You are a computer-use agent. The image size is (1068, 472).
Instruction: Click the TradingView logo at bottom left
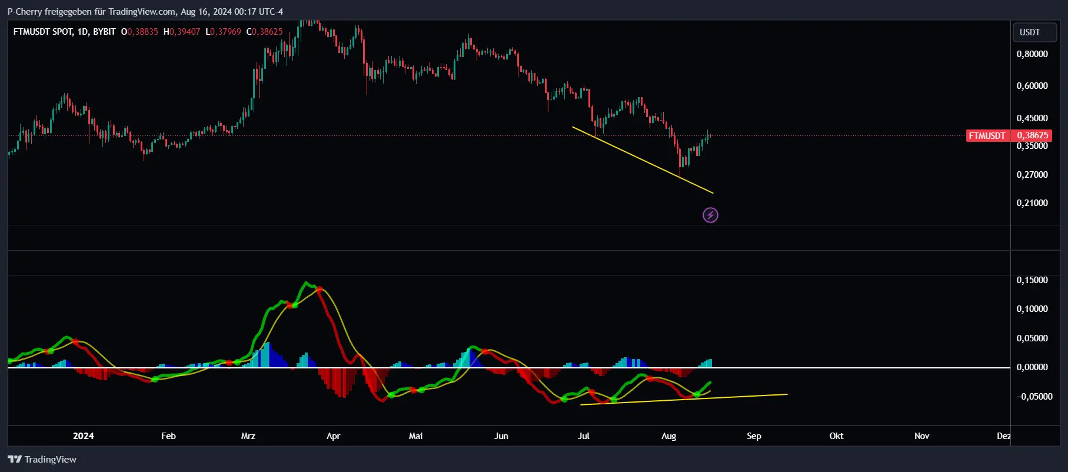coord(42,459)
